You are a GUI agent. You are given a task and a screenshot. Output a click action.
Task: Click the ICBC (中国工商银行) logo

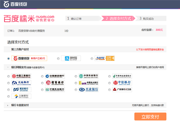point(21,76)
